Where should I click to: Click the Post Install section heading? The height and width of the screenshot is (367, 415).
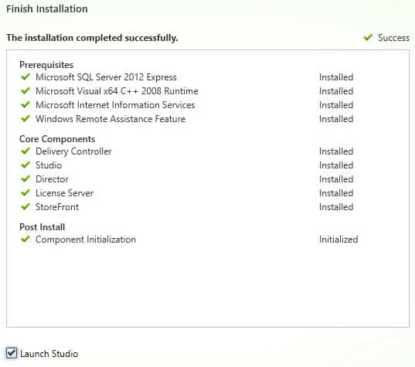(x=42, y=227)
